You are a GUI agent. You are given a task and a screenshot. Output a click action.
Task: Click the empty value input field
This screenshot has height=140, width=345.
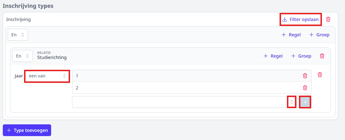point(180,102)
